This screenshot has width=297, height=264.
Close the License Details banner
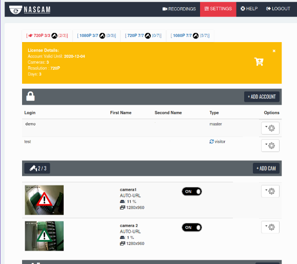click(x=274, y=51)
